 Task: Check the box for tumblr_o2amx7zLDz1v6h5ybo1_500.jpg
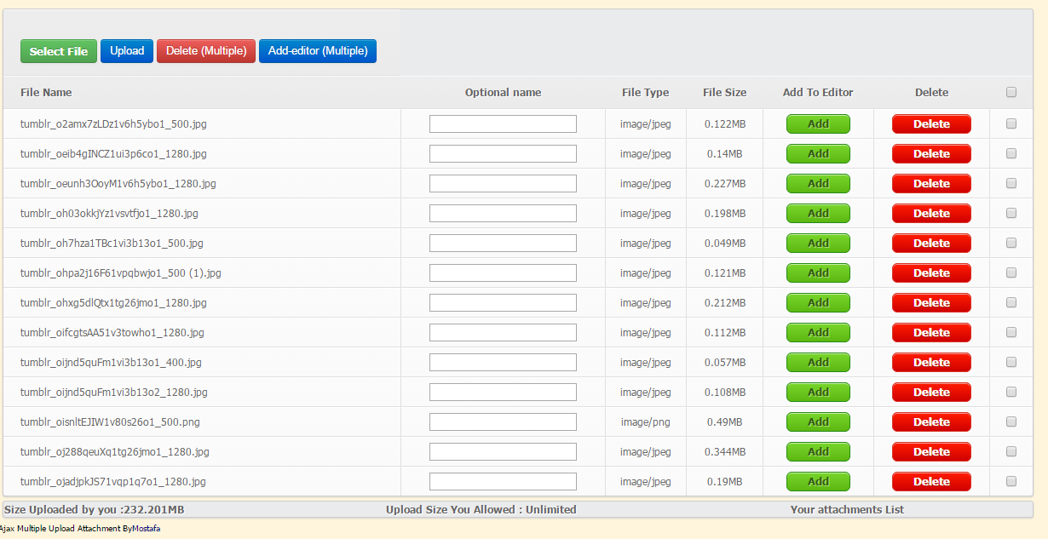(1011, 123)
